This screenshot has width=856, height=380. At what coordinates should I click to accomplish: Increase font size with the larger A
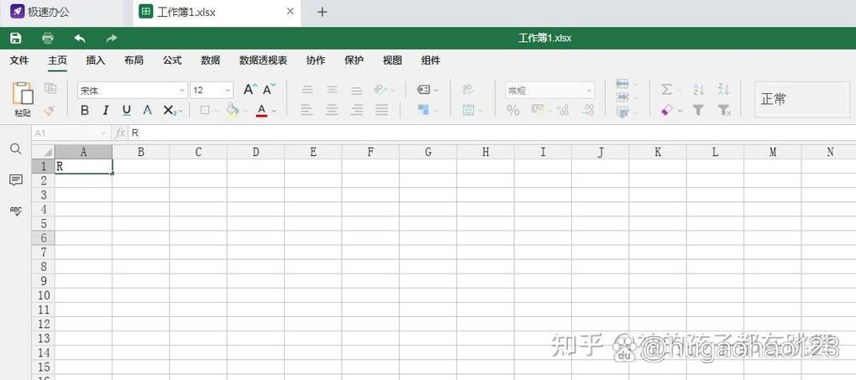tap(249, 90)
